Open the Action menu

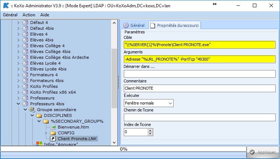pos(29,15)
